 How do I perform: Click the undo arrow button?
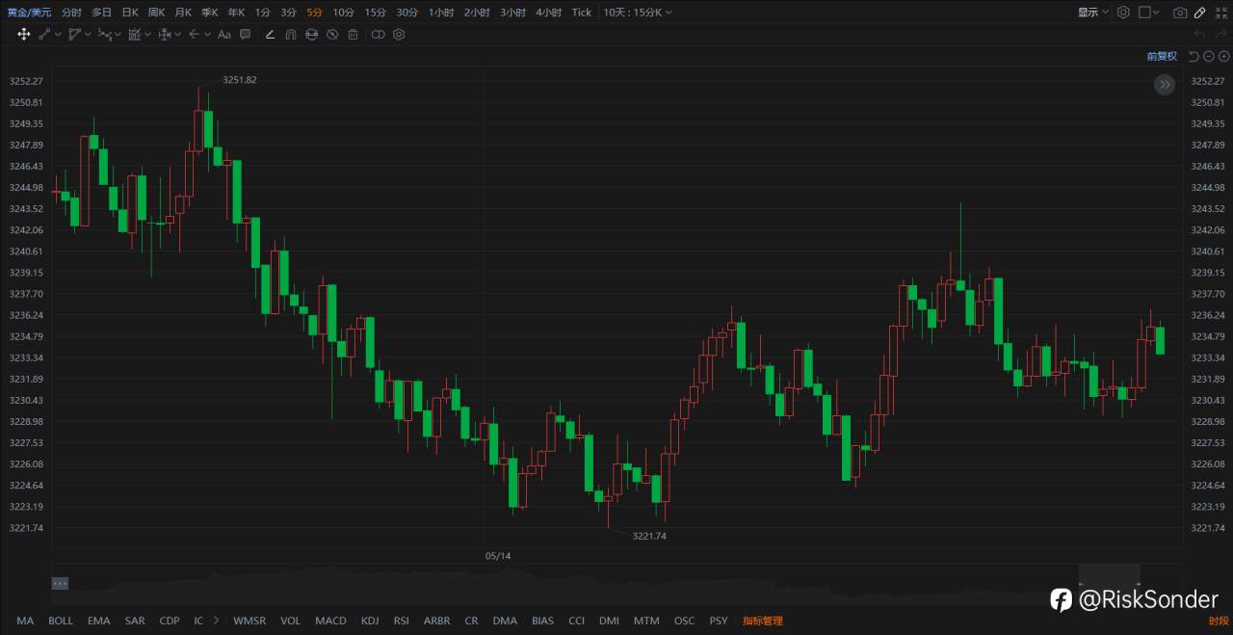[1199, 35]
